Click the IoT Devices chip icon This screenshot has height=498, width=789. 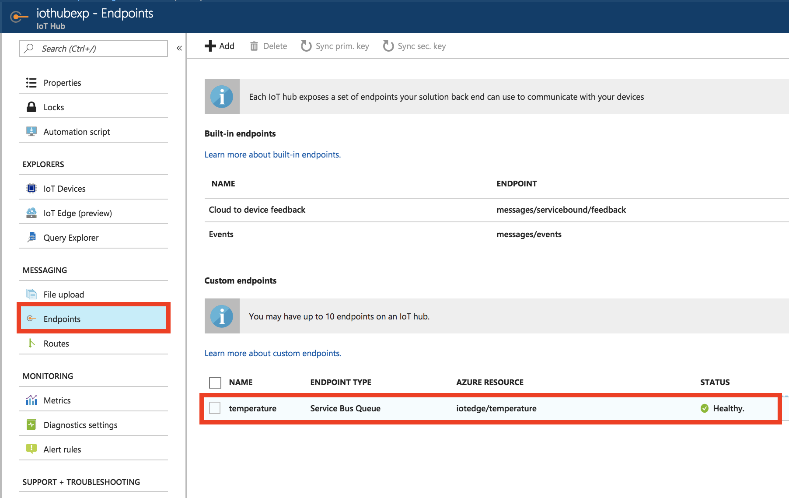(x=31, y=188)
